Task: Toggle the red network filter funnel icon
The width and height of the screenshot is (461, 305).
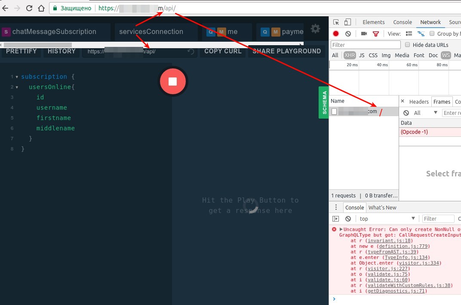Action: pos(376,34)
